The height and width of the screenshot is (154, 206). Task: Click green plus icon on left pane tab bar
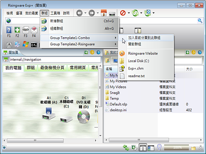click(x=86, y=52)
